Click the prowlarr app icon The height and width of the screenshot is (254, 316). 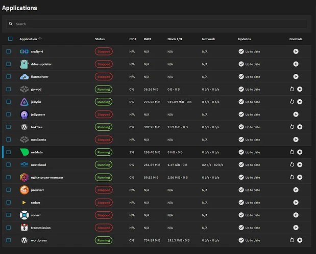click(25, 190)
